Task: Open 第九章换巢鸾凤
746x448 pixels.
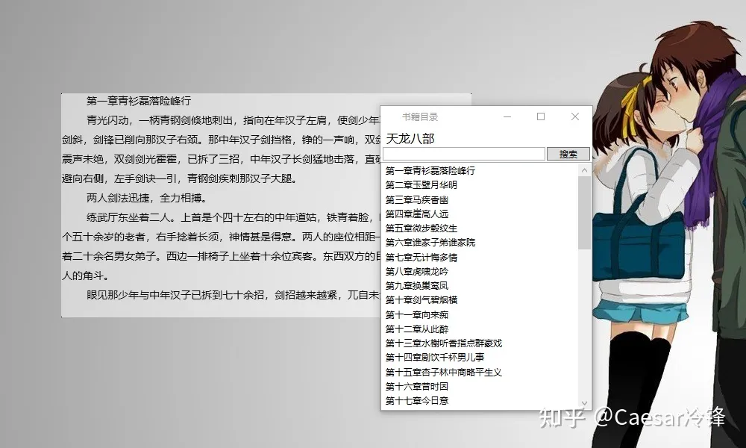Action: coord(417,286)
